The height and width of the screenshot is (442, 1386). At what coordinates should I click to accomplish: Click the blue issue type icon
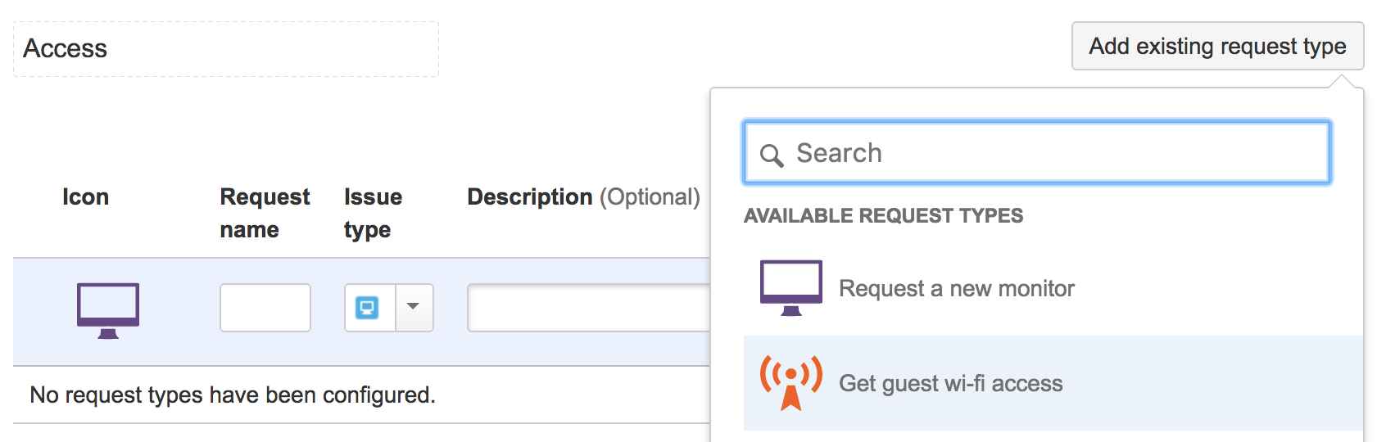tap(367, 308)
